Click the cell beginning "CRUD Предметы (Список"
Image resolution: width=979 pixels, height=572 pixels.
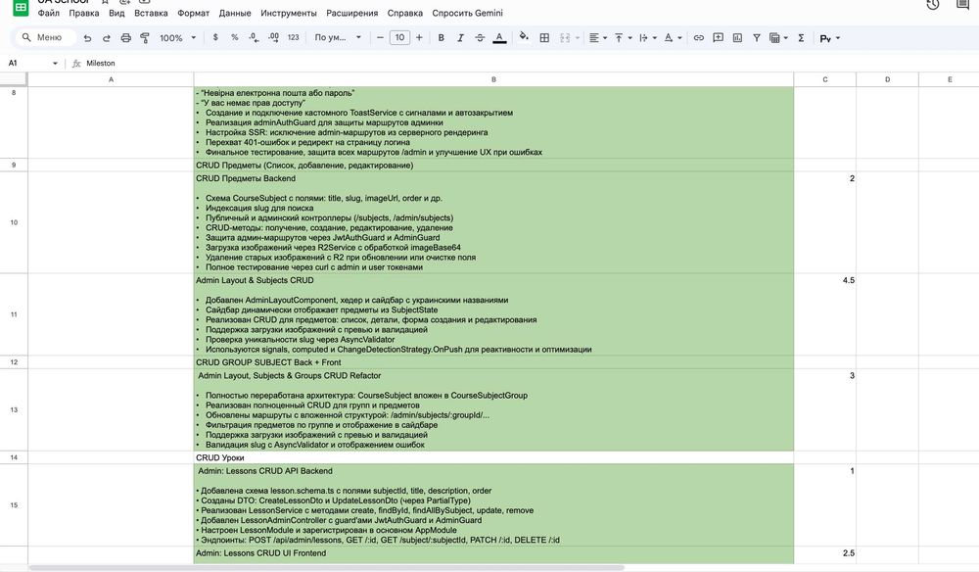[x=493, y=166]
